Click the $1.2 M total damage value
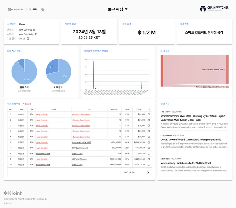 pyautogui.click(x=146, y=33)
